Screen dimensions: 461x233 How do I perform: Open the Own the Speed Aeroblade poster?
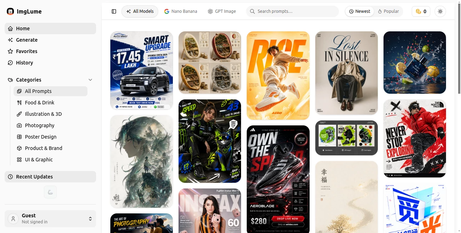click(x=278, y=179)
